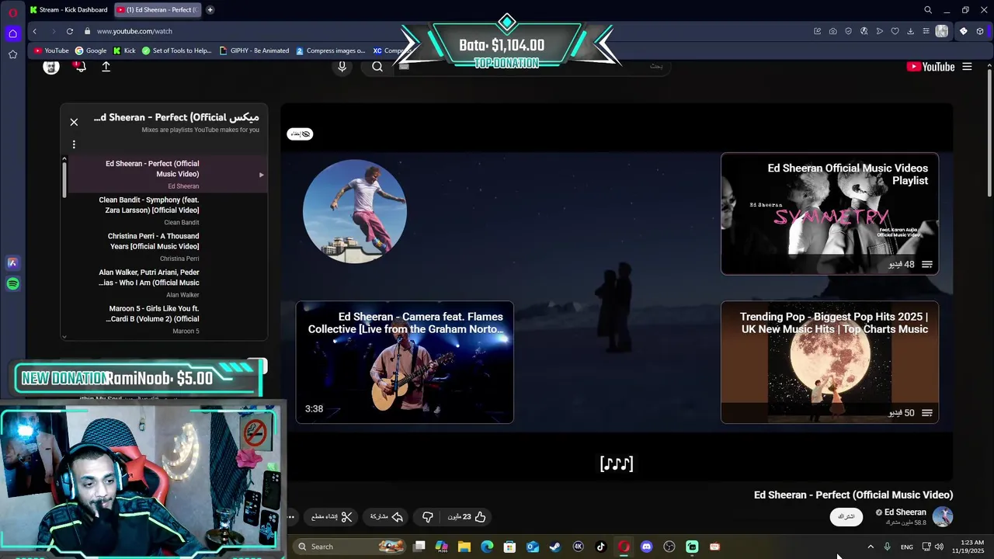994x559 pixels.
Task: Open the mix playlist three-dot options
Action: (x=74, y=144)
